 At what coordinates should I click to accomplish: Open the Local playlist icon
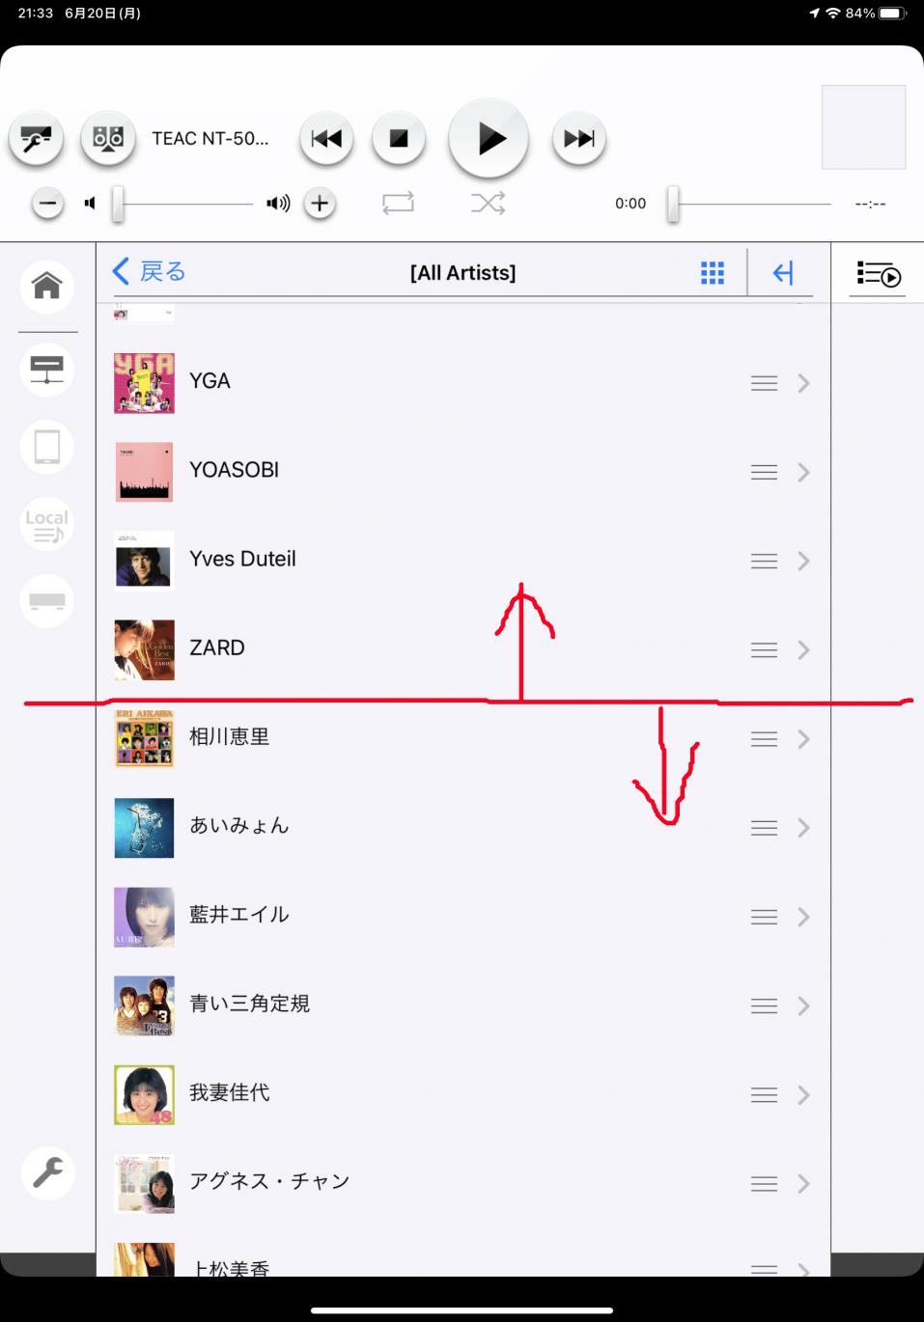pos(46,524)
